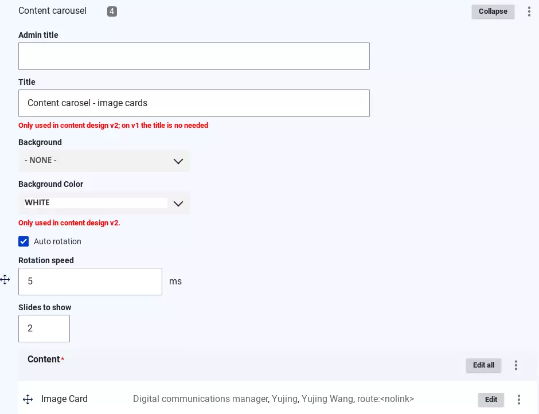Open Image Card row three-dot menu

point(519,400)
